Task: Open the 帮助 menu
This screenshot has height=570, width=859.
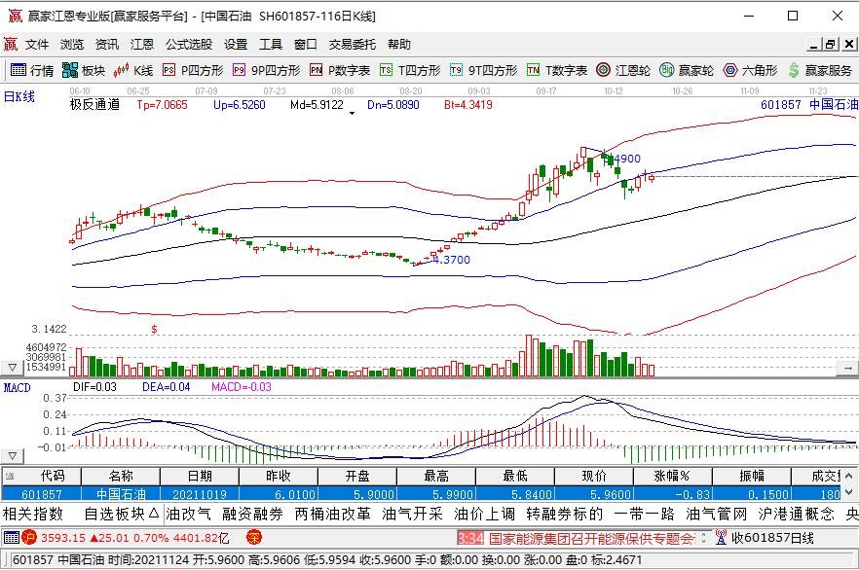Action: [x=399, y=45]
